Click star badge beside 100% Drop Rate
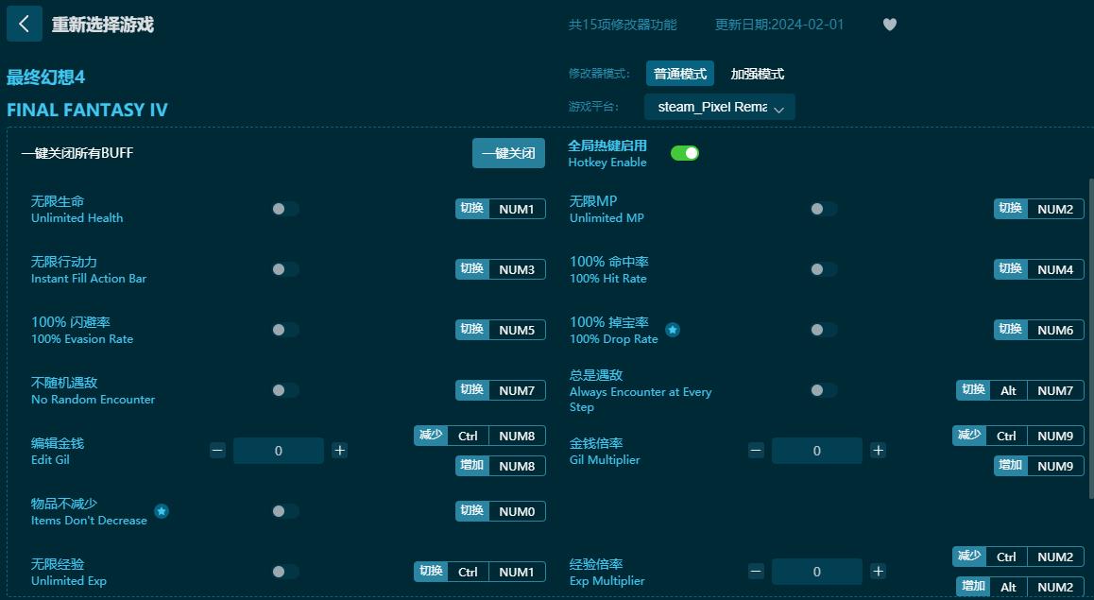The image size is (1094, 600). pos(673,330)
